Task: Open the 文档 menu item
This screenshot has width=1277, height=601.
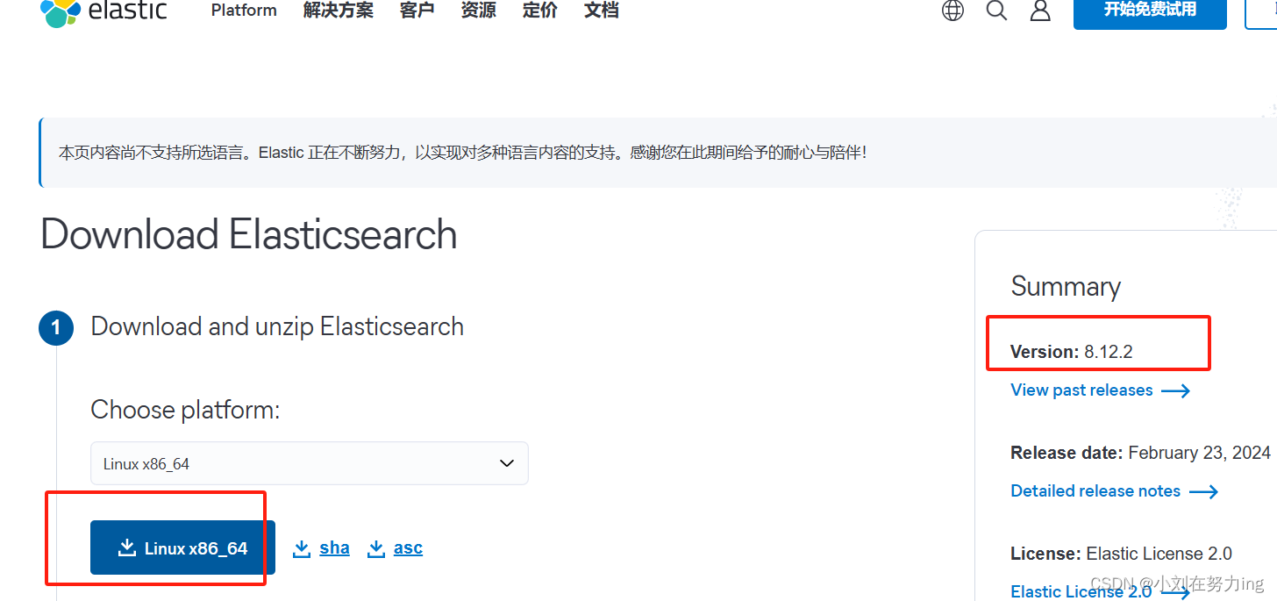Action: [601, 11]
